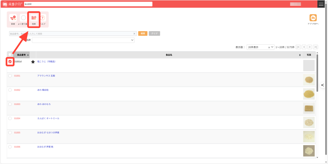Click the 新規 (new food) icon
328x164 pixels.
(x=13, y=19)
